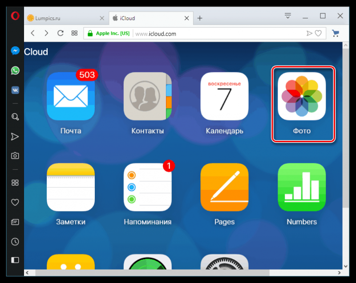Open a new tab with plus button
Viewport: 356px width, 283px height.
click(x=200, y=18)
